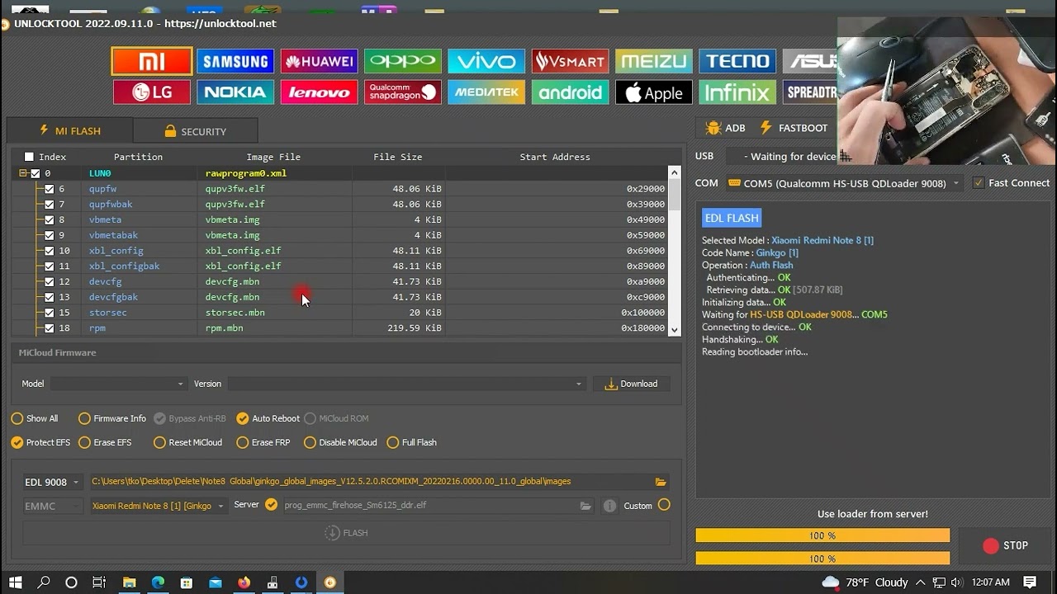Open the notification center icon
The image size is (1057, 594).
pyautogui.click(x=1030, y=582)
